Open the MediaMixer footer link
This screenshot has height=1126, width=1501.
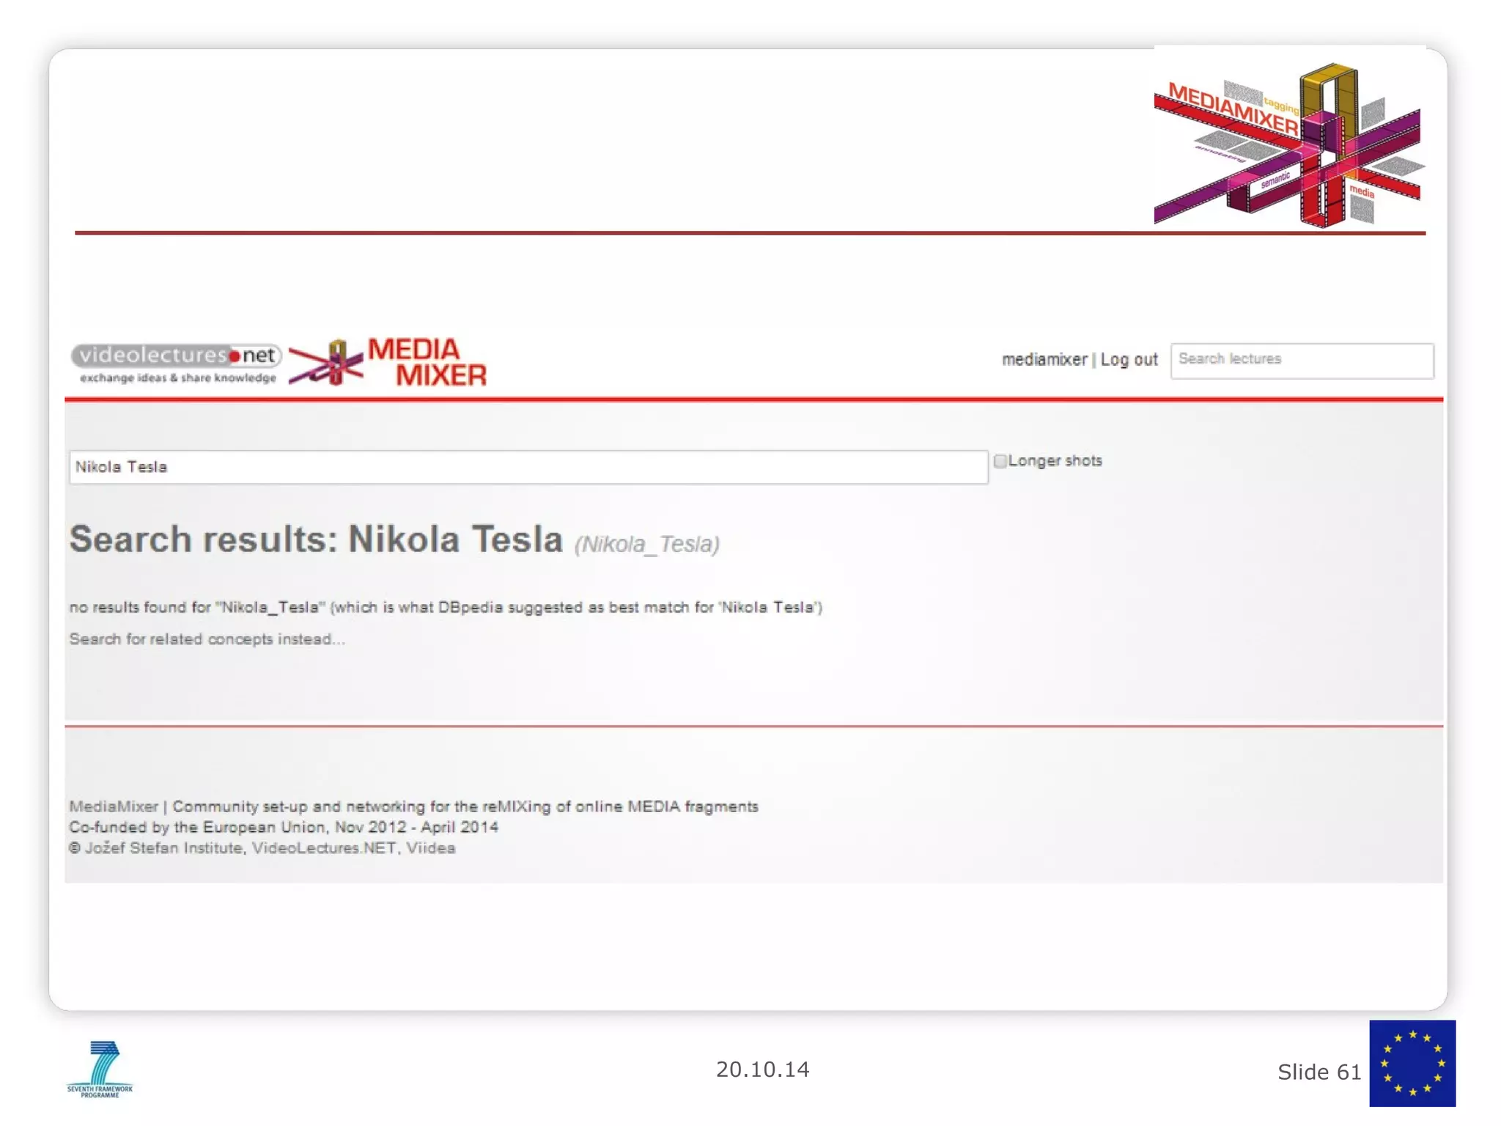click(x=114, y=806)
